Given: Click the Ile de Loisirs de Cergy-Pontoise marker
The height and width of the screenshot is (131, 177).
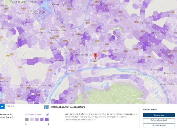Looking at the screenshot, I should pos(44,12).
